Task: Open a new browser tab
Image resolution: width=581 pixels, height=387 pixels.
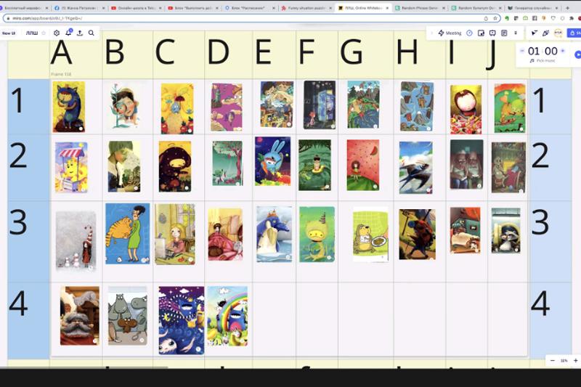Action: (567, 8)
